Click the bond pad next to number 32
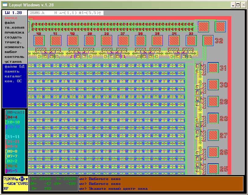Viewport: 248px width, 195px height. click(208, 41)
